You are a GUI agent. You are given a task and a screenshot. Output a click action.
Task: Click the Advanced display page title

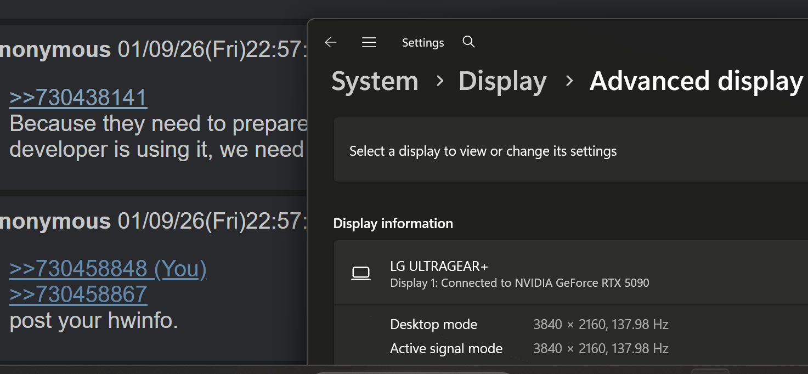click(x=696, y=81)
